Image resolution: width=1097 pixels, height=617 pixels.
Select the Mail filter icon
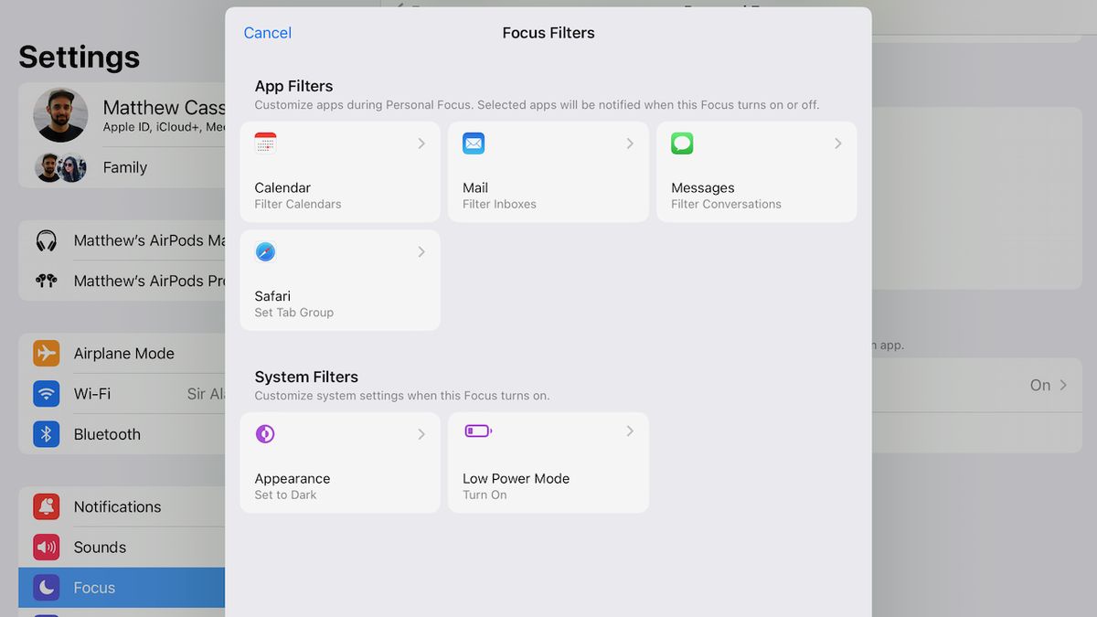(x=474, y=143)
